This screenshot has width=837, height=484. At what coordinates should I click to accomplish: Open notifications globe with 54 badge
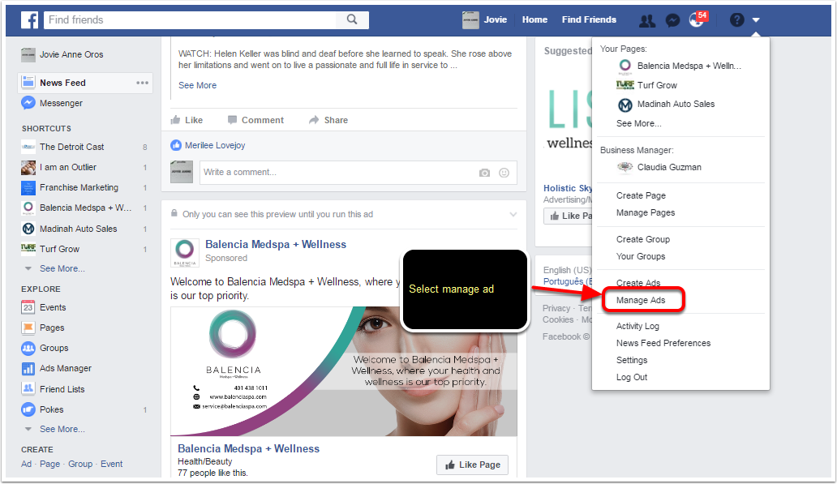pos(697,19)
